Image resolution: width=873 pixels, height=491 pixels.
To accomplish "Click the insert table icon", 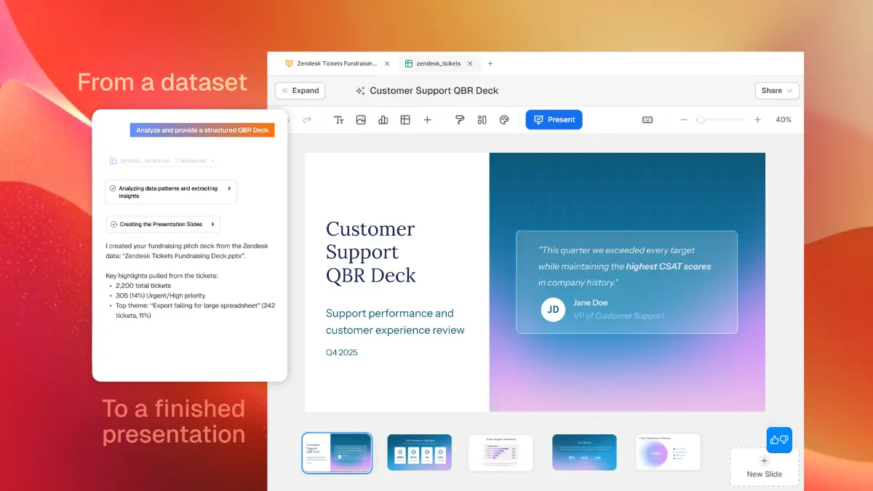I will pyautogui.click(x=405, y=120).
